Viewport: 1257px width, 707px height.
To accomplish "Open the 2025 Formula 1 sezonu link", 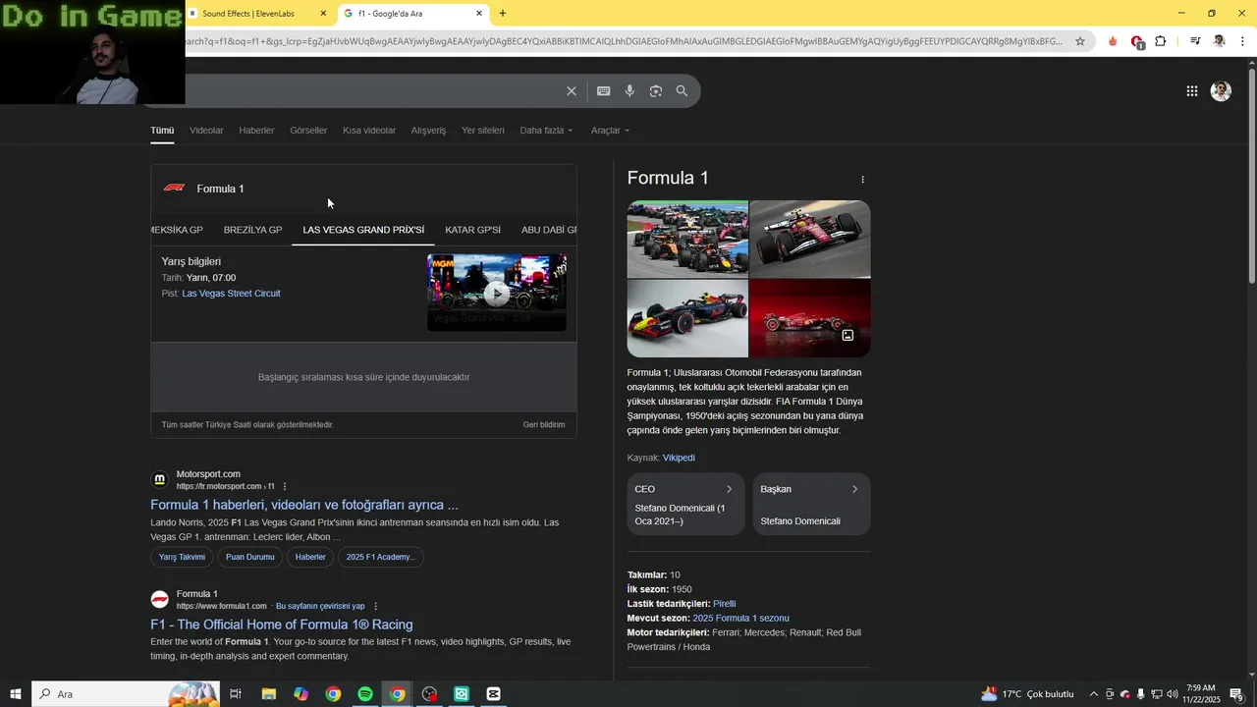I will 740,619.
